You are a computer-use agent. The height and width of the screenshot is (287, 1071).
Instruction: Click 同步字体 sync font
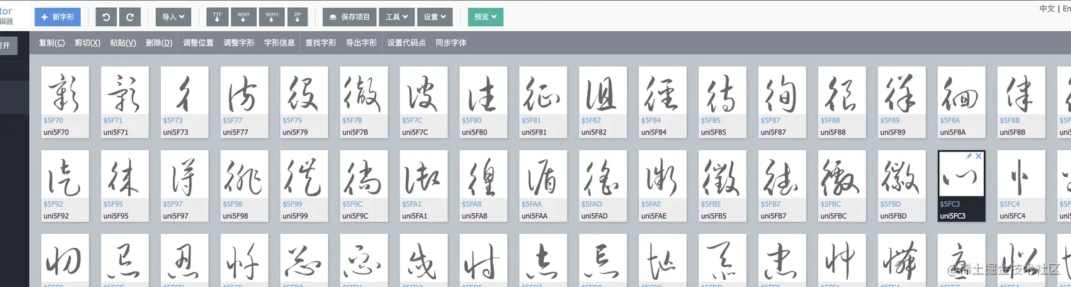[451, 43]
